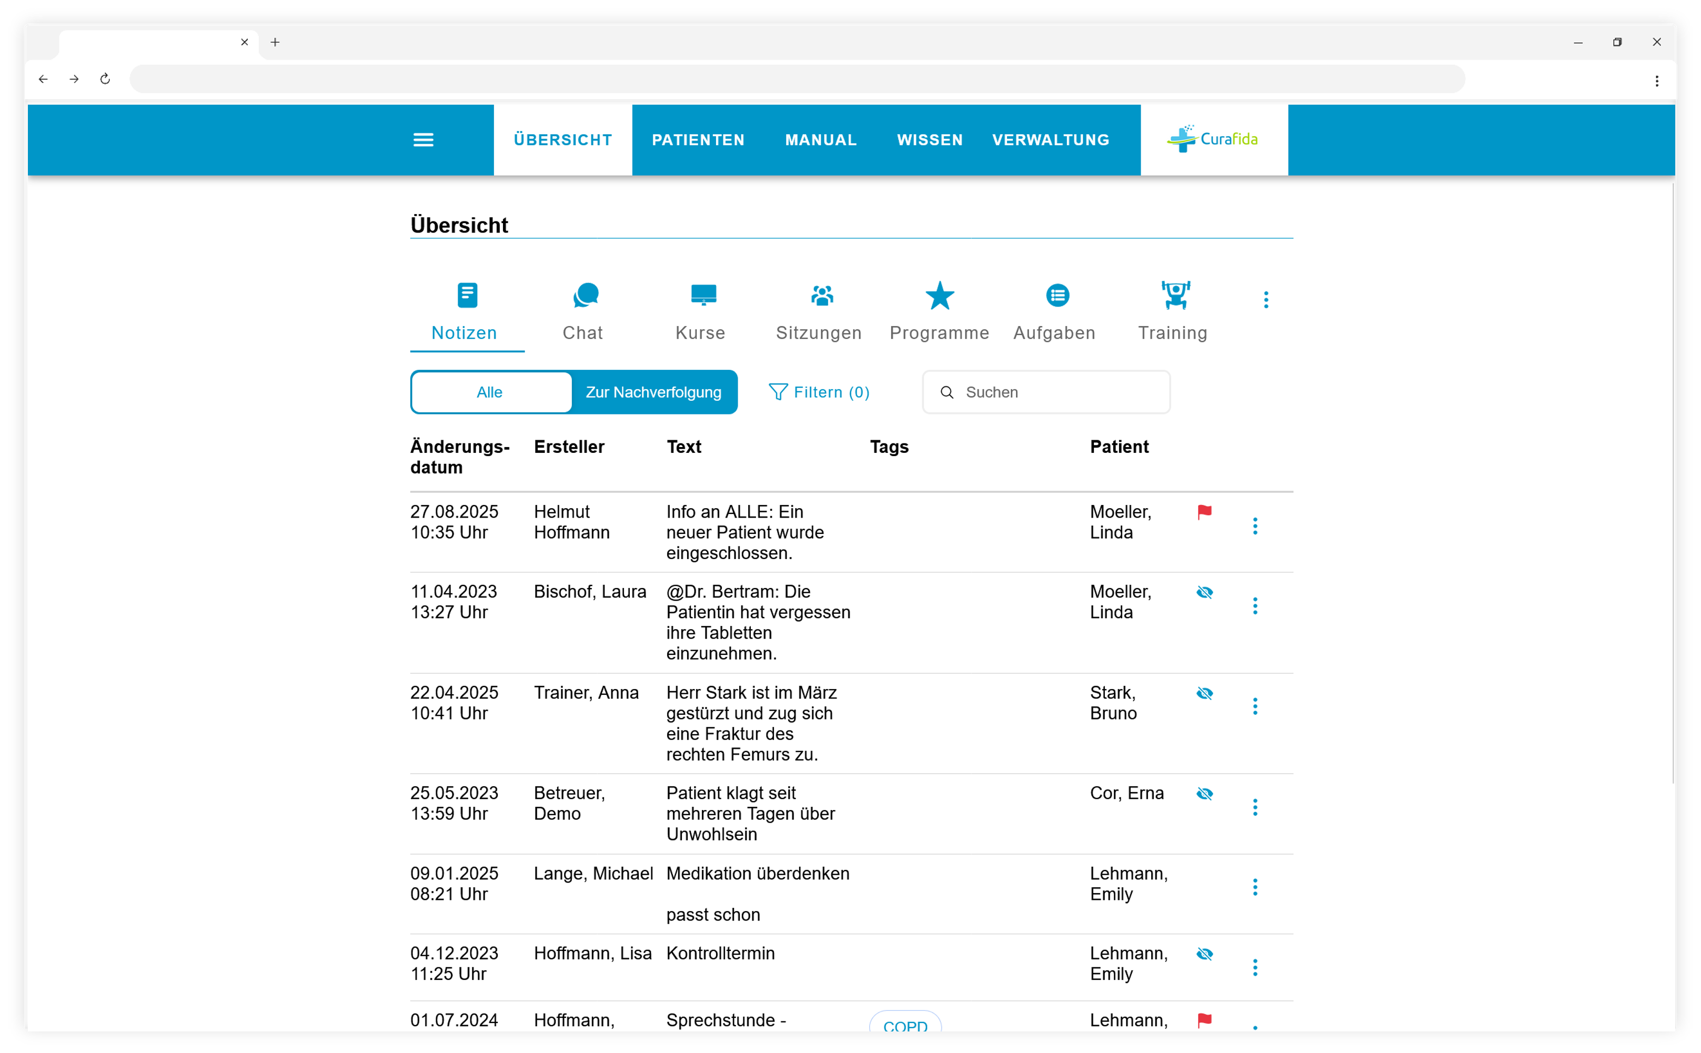Switch to the Programme tab
Viewport: 1701px width, 1053px height.
(x=939, y=312)
